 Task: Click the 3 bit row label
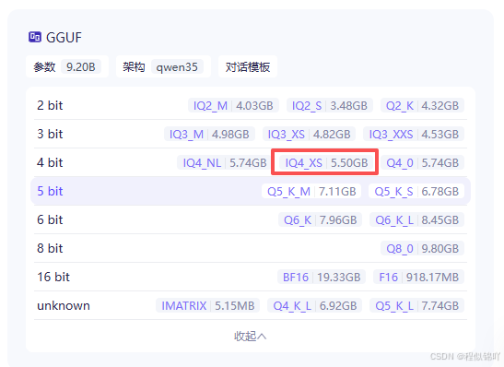click(50, 134)
